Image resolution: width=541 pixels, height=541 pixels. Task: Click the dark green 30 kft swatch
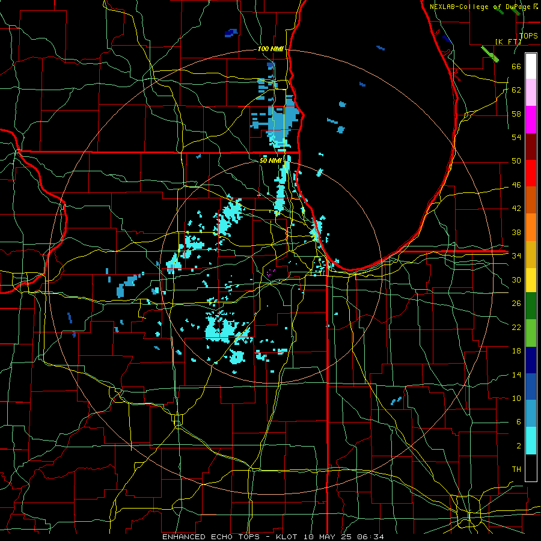[x=531, y=306]
